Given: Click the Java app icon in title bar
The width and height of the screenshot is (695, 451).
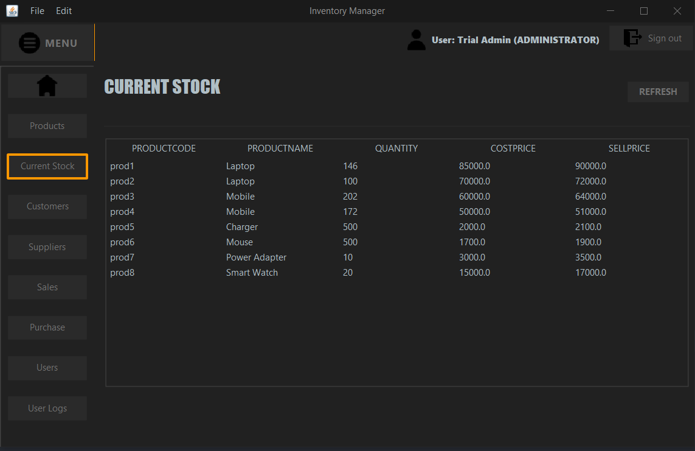Looking at the screenshot, I should [12, 10].
